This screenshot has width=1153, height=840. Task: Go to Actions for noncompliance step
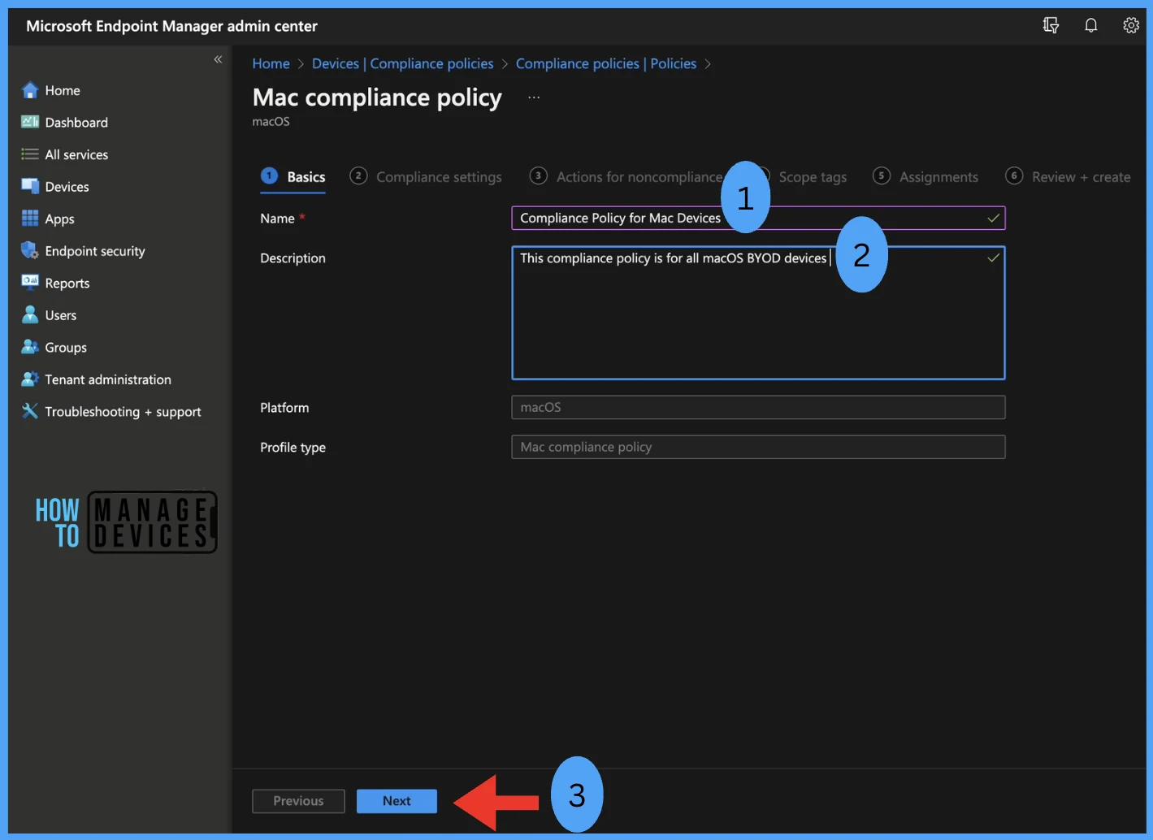click(x=626, y=176)
